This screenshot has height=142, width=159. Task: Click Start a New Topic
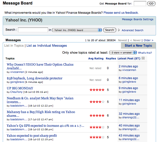(138, 46)
